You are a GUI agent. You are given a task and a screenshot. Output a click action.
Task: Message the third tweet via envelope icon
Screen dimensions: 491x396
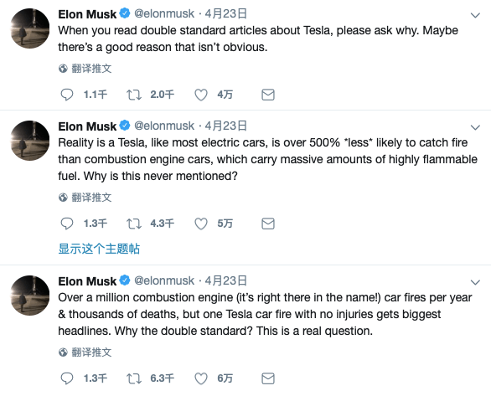(x=268, y=378)
